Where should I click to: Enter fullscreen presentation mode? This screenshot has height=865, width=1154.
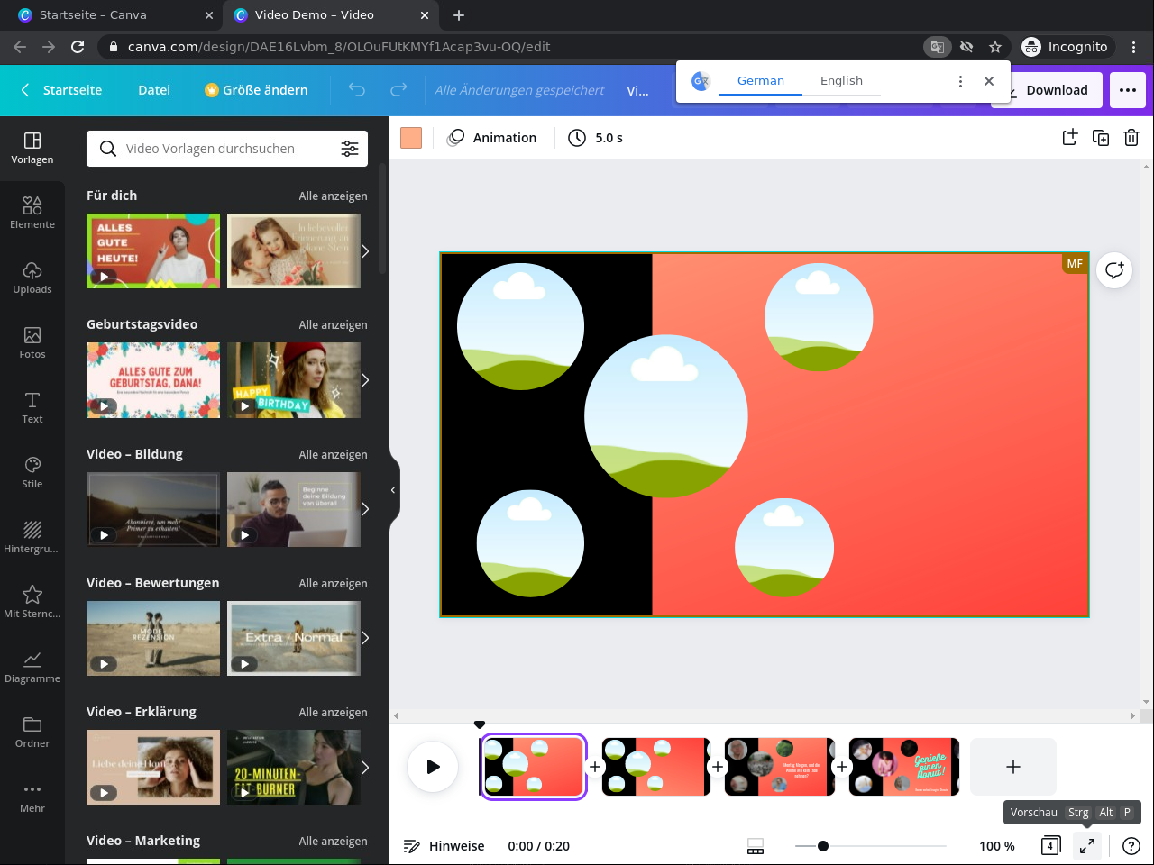click(x=1087, y=846)
